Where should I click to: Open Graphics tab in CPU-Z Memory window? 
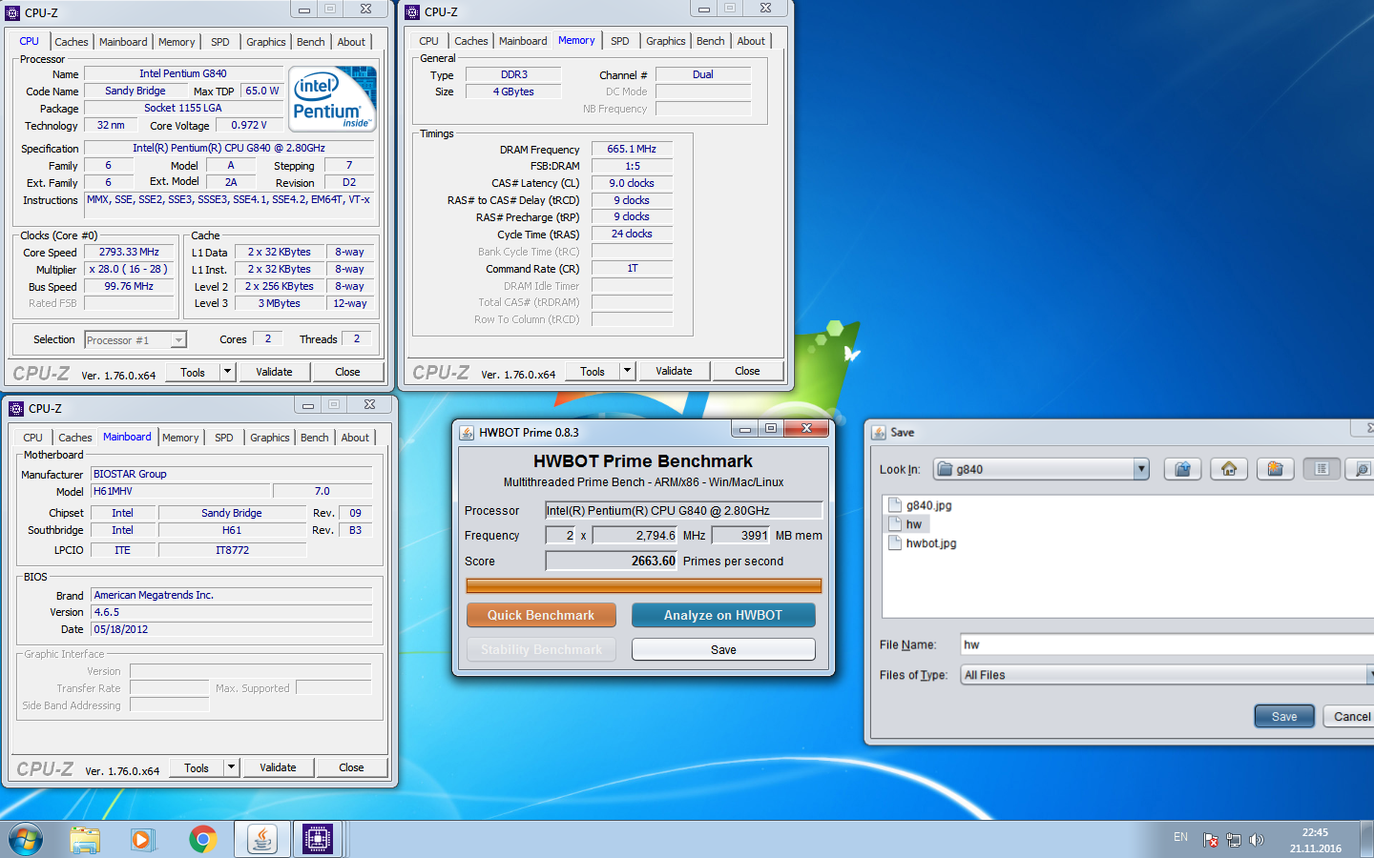pos(666,41)
